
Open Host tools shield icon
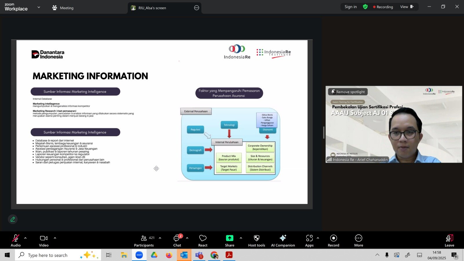[x=256, y=241]
